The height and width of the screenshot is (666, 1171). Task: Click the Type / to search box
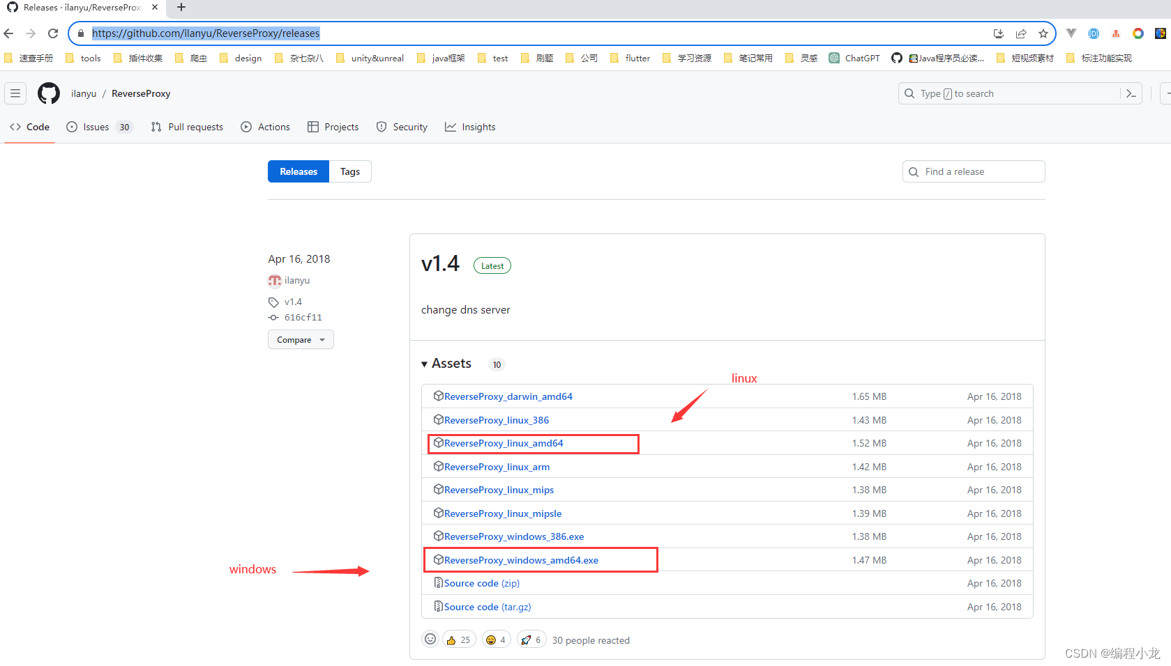1010,93
